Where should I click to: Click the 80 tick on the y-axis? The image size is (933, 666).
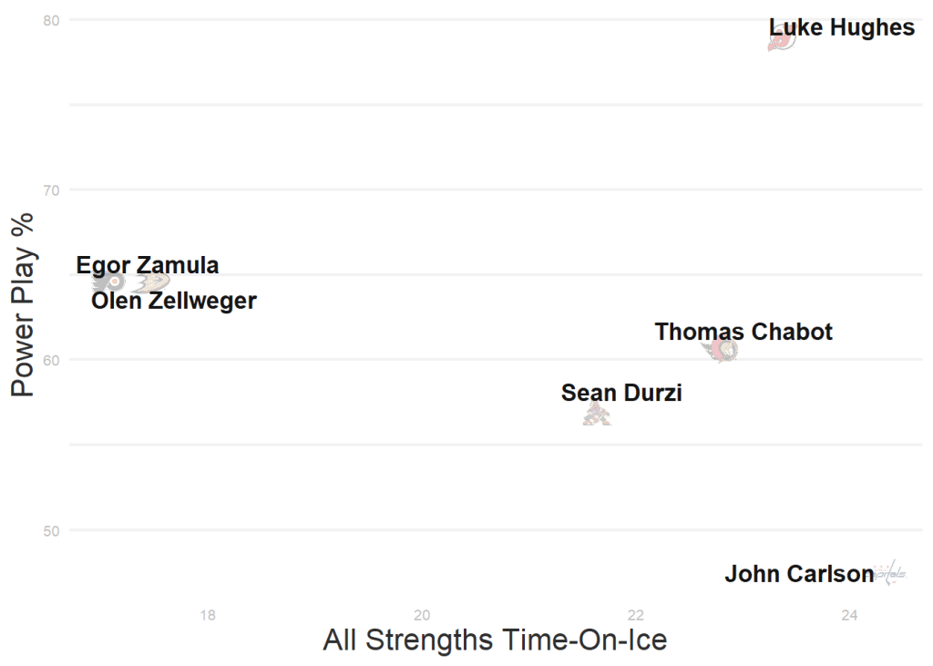pyautogui.click(x=50, y=19)
